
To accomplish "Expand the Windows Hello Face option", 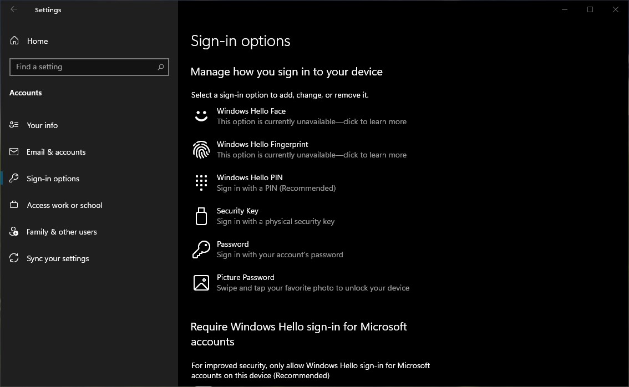I will coord(311,116).
